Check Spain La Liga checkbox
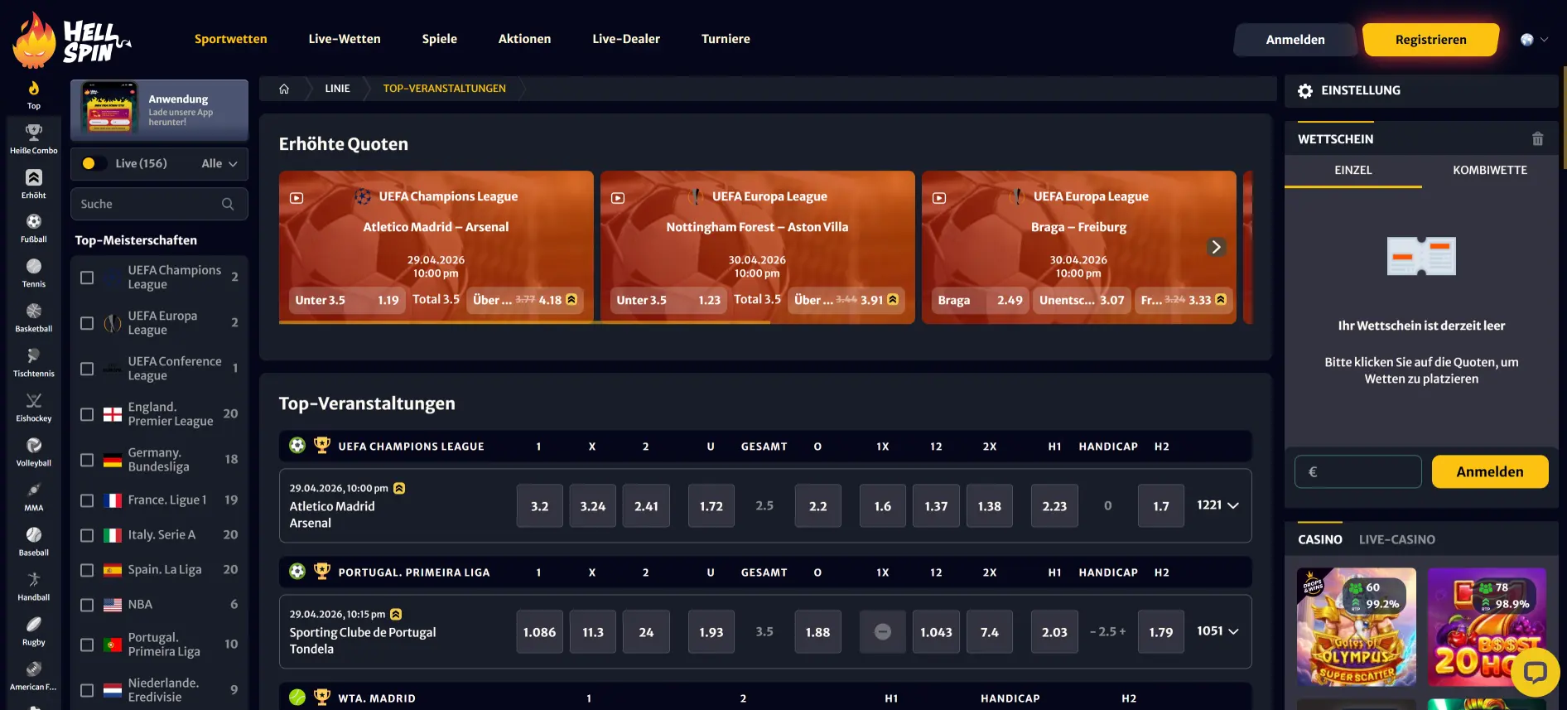The width and height of the screenshot is (1567, 710). [x=87, y=570]
